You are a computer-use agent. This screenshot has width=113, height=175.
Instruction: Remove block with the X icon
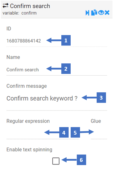pyautogui.click(x=107, y=13)
